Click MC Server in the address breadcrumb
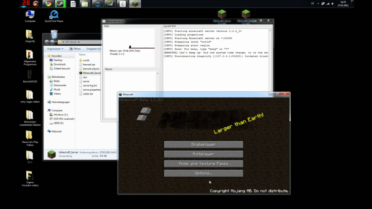This screenshot has width=372, height=209. coord(71,42)
